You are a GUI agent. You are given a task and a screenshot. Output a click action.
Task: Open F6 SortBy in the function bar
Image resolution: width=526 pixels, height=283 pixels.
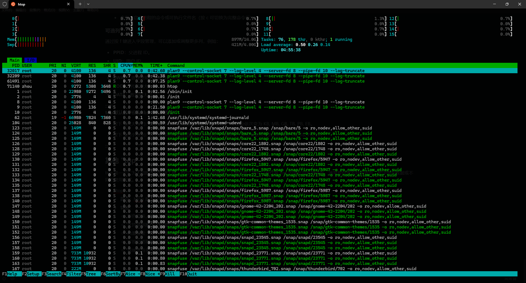coord(111,274)
